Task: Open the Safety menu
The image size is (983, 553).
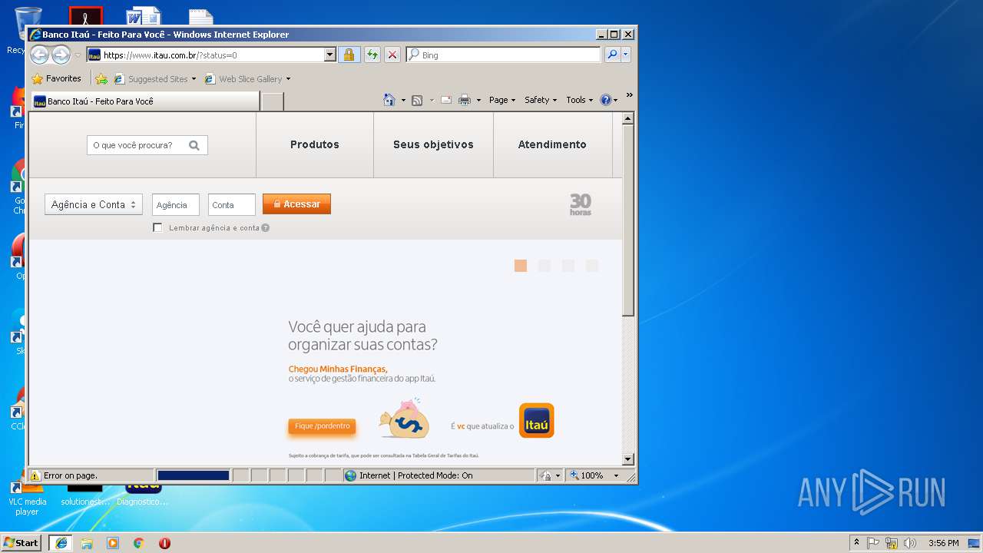Action: coord(541,100)
